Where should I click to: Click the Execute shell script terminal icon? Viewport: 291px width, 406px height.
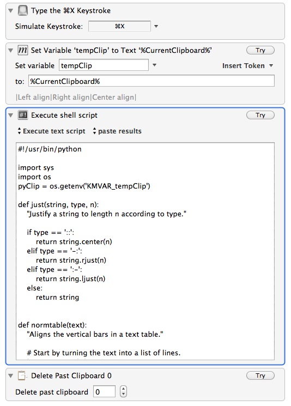coord(23,115)
